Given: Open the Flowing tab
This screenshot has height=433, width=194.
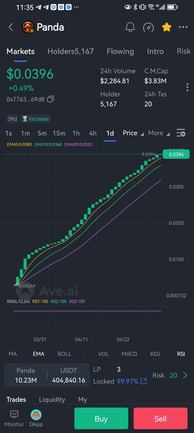Looking at the screenshot, I should click(x=120, y=51).
